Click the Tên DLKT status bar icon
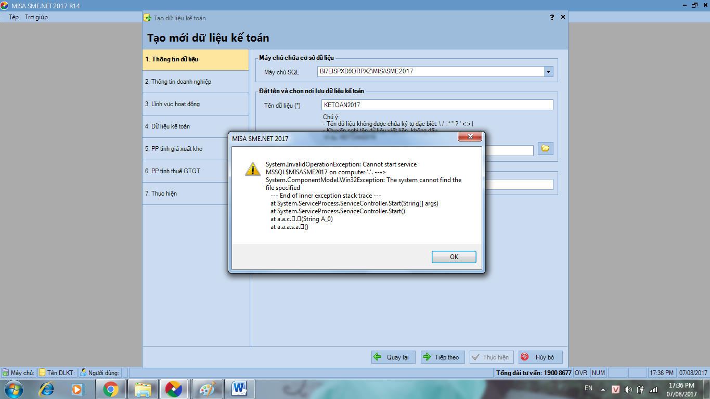The height and width of the screenshot is (399, 710). coord(42,372)
